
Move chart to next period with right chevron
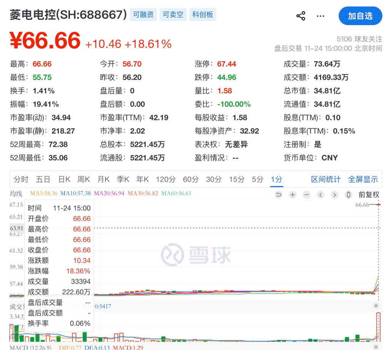(334, 195)
